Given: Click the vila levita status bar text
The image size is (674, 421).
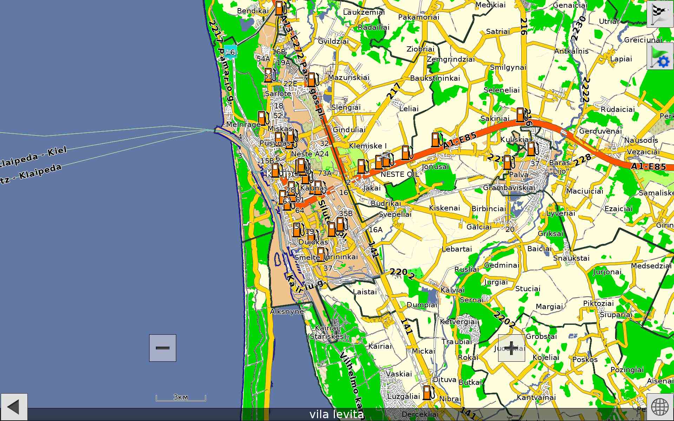Looking at the screenshot, I should (337, 414).
